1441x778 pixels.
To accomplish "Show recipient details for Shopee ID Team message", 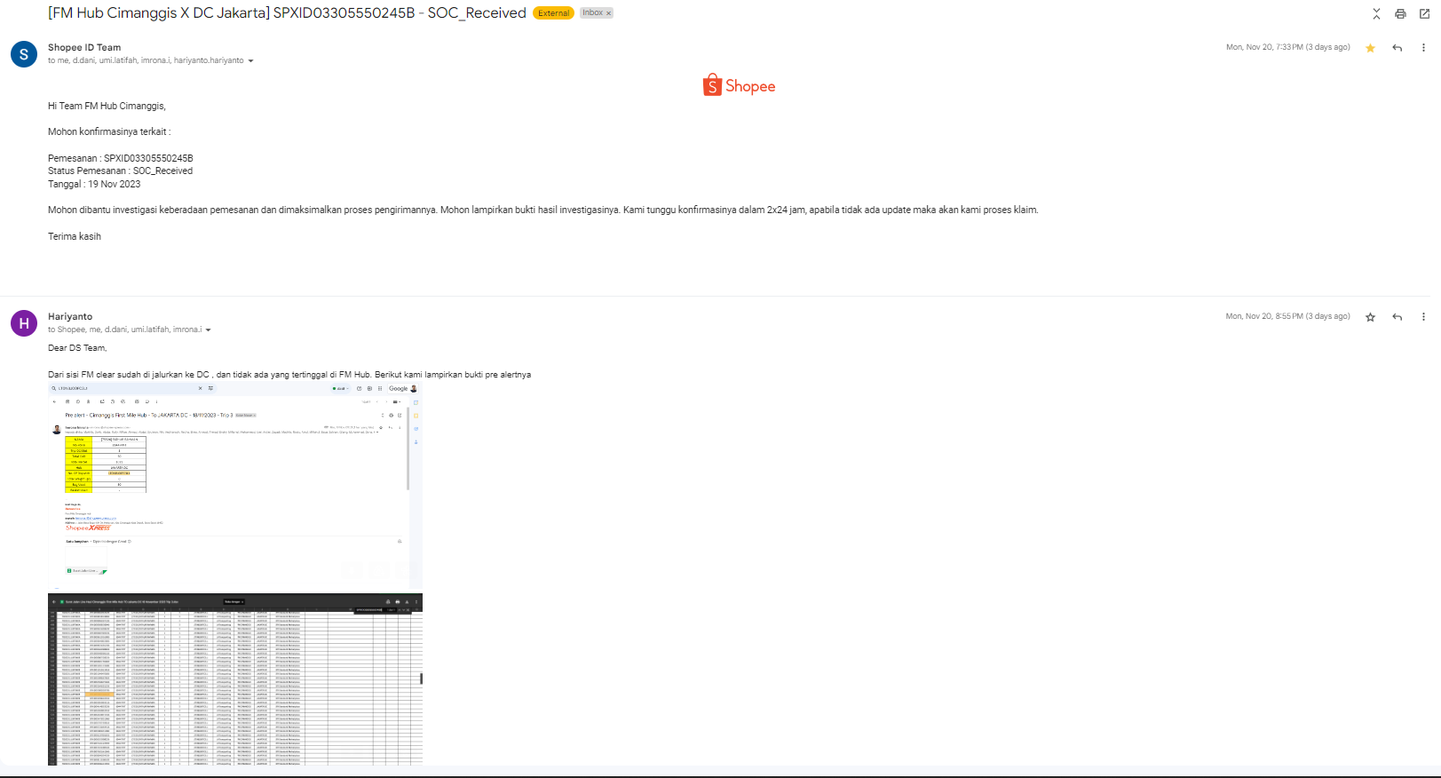I will 251,61.
